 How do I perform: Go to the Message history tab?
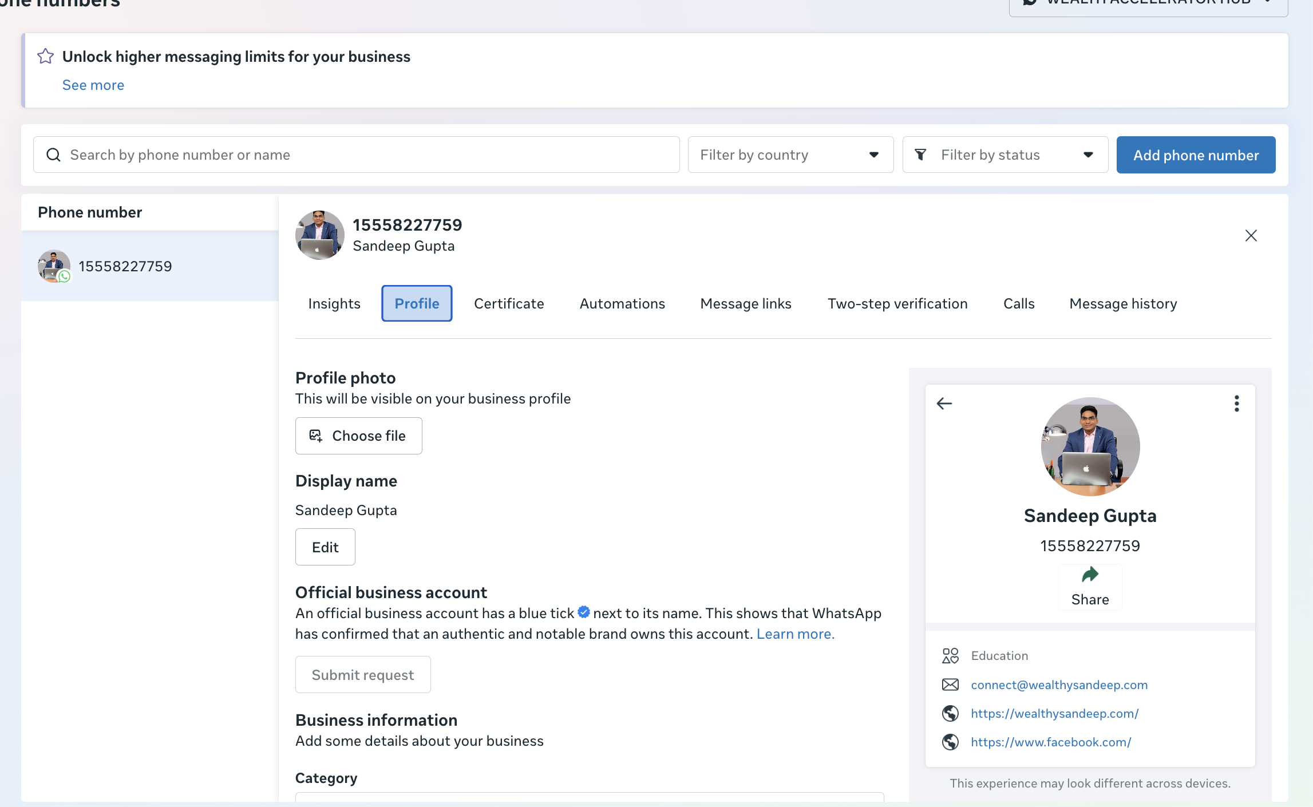click(1123, 303)
